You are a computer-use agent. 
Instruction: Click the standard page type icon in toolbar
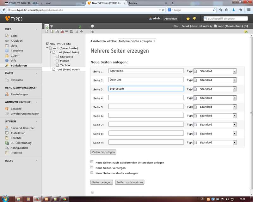[x=46, y=32]
